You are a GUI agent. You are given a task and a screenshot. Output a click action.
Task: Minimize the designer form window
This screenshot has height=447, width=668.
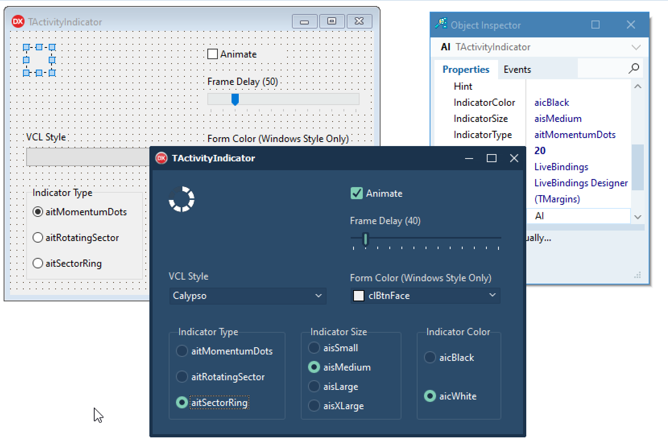[x=304, y=22]
